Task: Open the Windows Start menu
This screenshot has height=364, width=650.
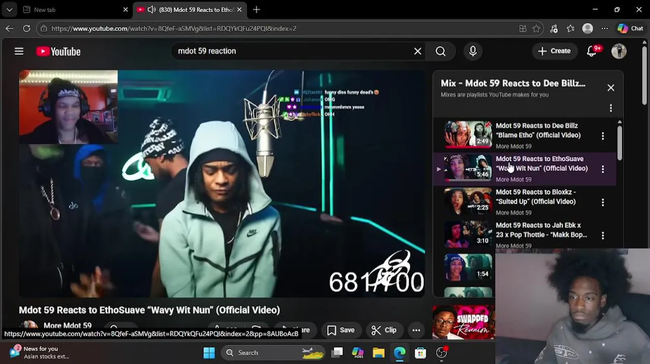Action: (209, 352)
